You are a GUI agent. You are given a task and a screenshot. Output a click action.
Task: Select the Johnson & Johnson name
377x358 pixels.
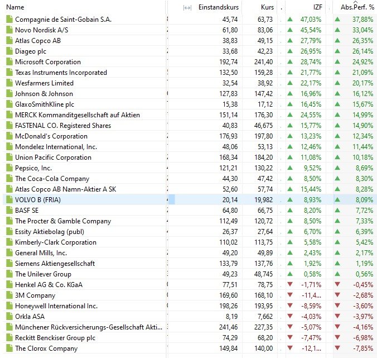click(44, 93)
